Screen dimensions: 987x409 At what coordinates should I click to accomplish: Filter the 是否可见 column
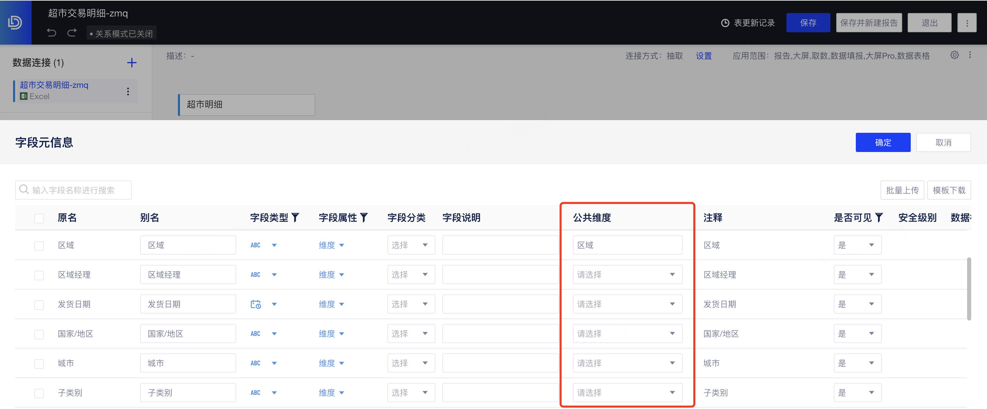pyautogui.click(x=879, y=218)
